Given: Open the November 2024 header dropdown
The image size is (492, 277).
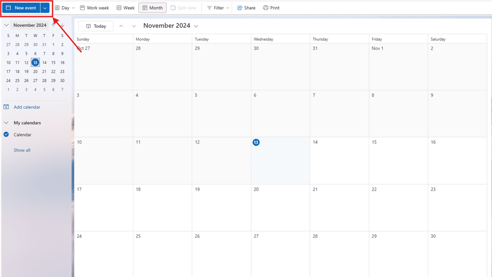Looking at the screenshot, I should pos(196,26).
